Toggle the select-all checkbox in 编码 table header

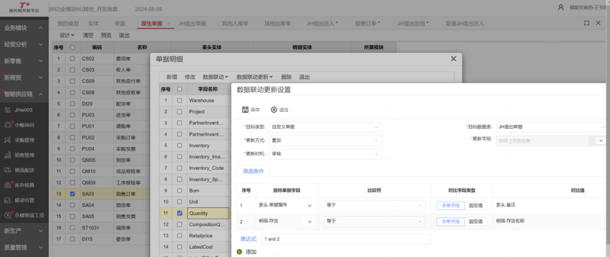pos(72,48)
